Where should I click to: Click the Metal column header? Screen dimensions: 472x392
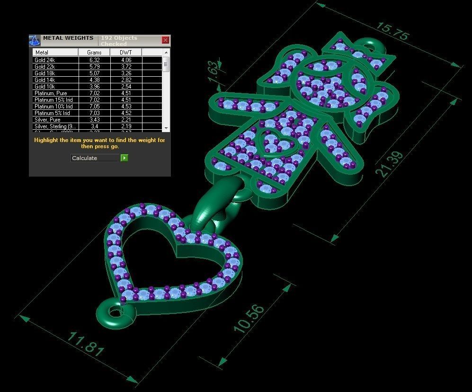(x=55, y=52)
